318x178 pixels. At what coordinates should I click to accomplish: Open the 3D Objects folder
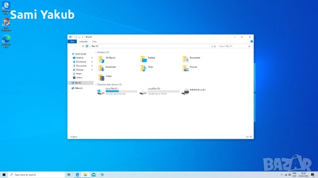(107, 59)
